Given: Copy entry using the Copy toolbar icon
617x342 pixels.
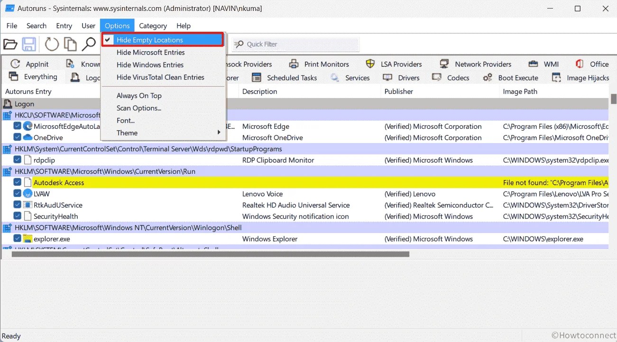Looking at the screenshot, I should [x=69, y=44].
